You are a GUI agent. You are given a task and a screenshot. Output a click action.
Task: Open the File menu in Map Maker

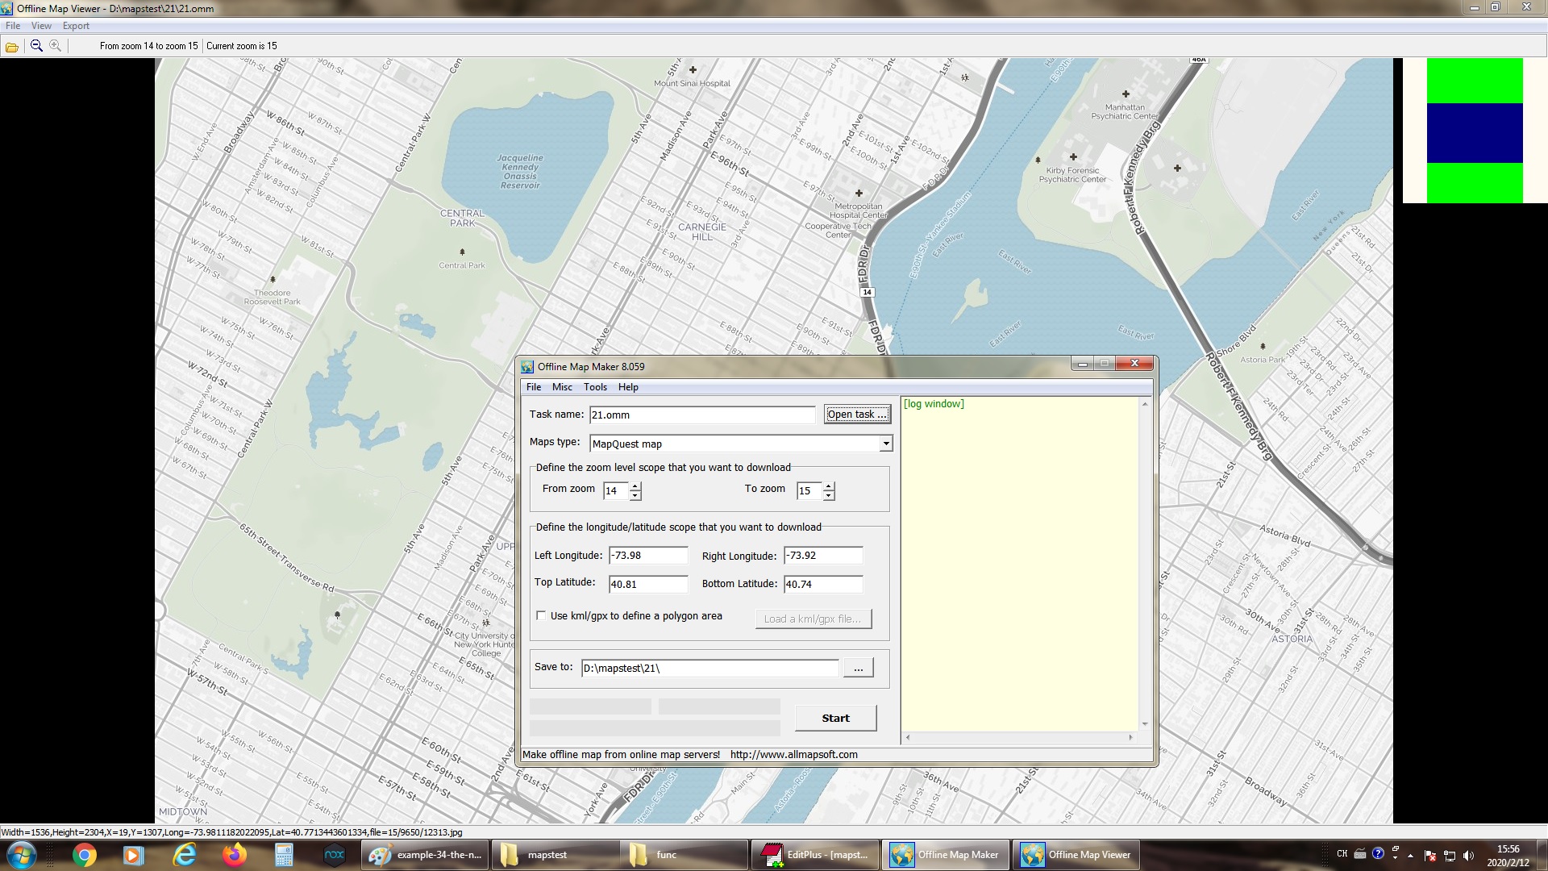point(534,387)
